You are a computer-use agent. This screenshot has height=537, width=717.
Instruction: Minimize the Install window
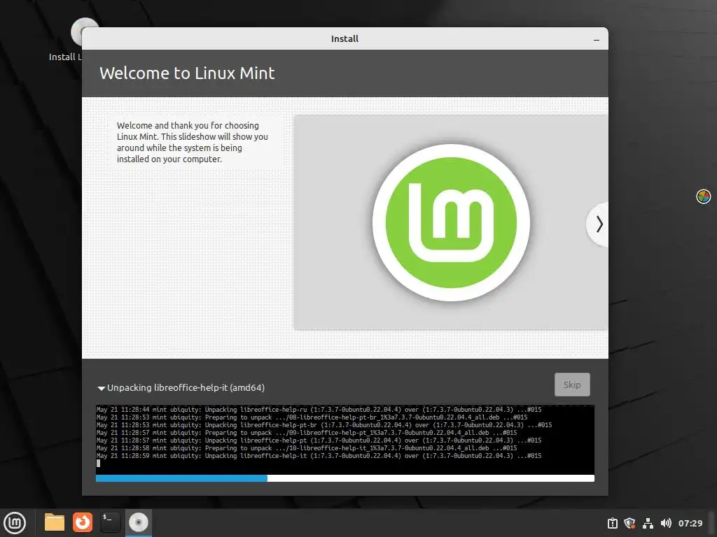coord(597,40)
